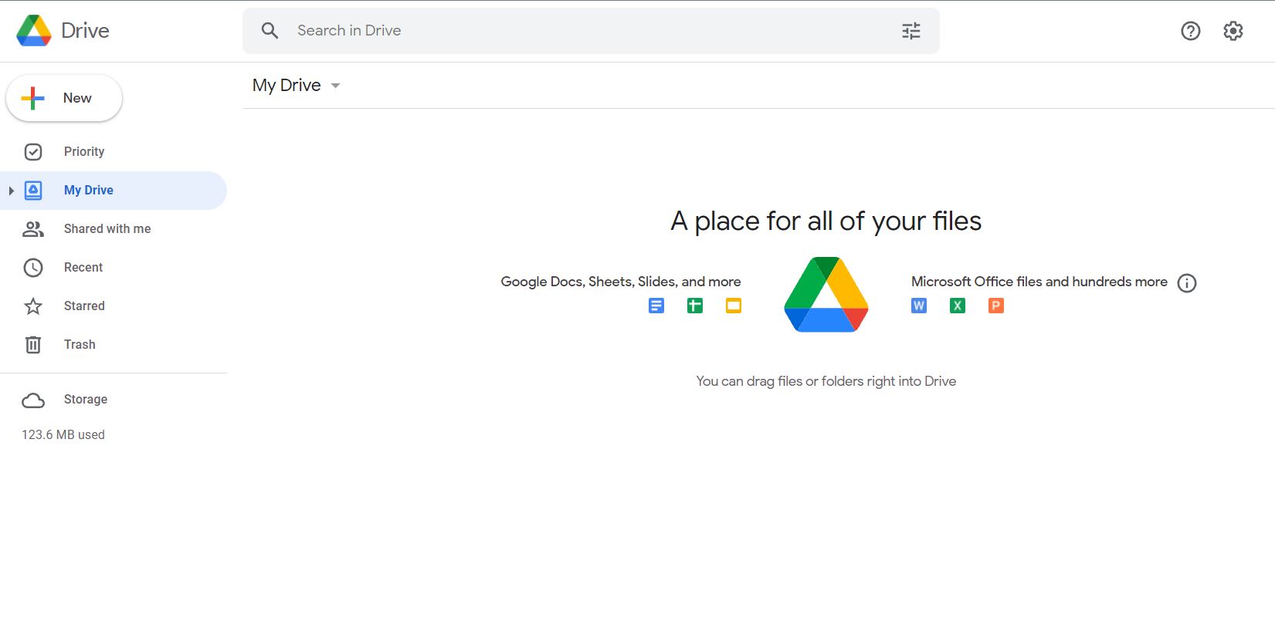Open the search options filter icon
The height and width of the screenshot is (625, 1275).
[x=911, y=31]
